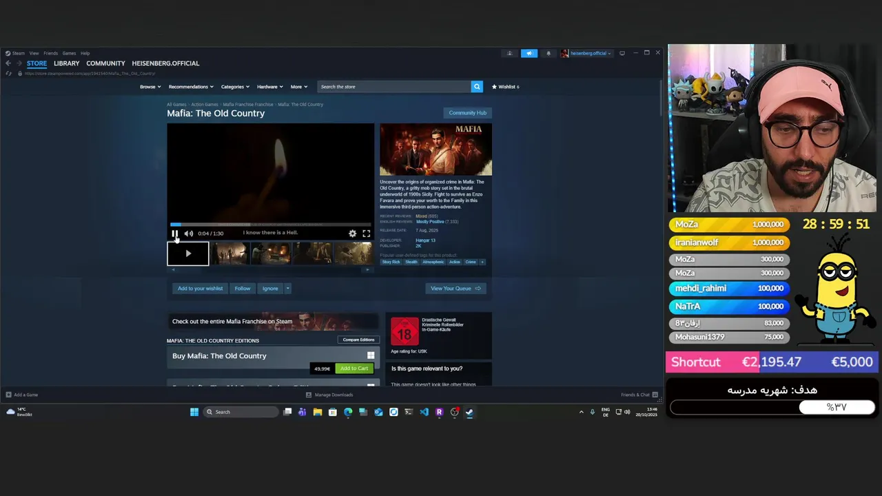Click the Ignore button
This screenshot has height=496, width=882.
pyautogui.click(x=270, y=289)
